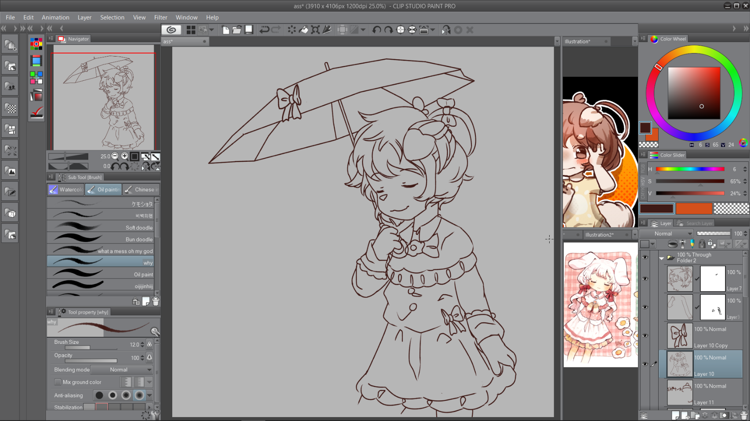750x421 pixels.
Task: Hide Folder 2 with eye icon
Action: pyautogui.click(x=645, y=257)
